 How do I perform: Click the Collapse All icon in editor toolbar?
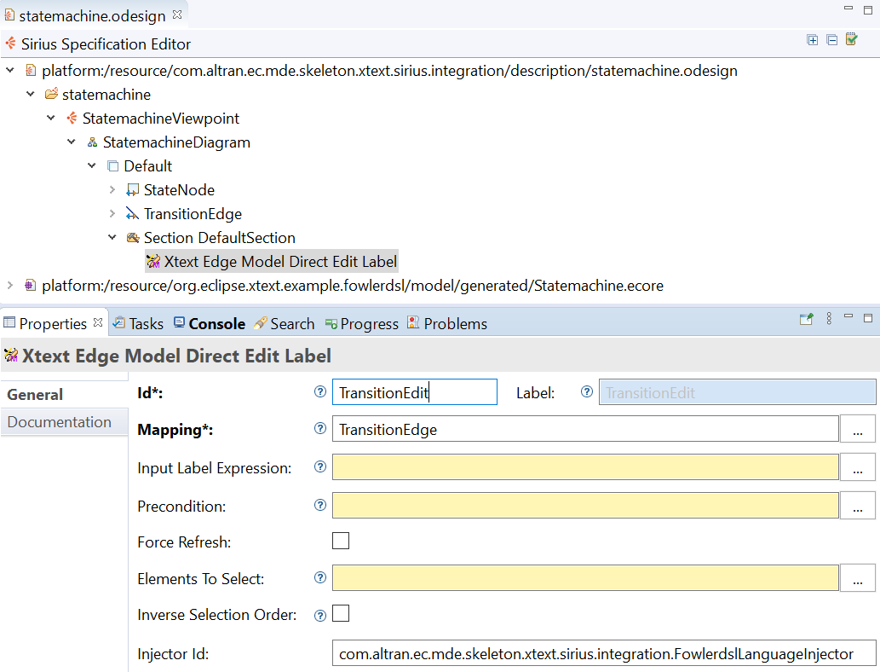pos(831,40)
